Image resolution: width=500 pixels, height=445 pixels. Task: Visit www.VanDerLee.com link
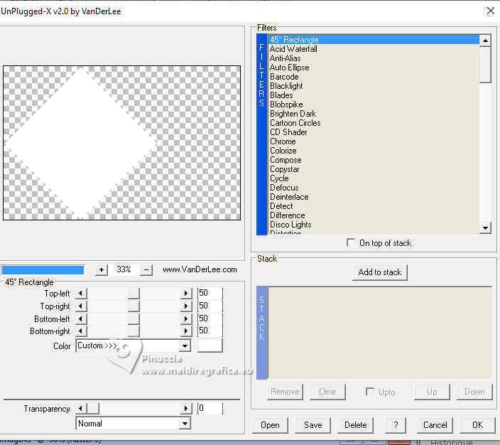pyautogui.click(x=200, y=269)
